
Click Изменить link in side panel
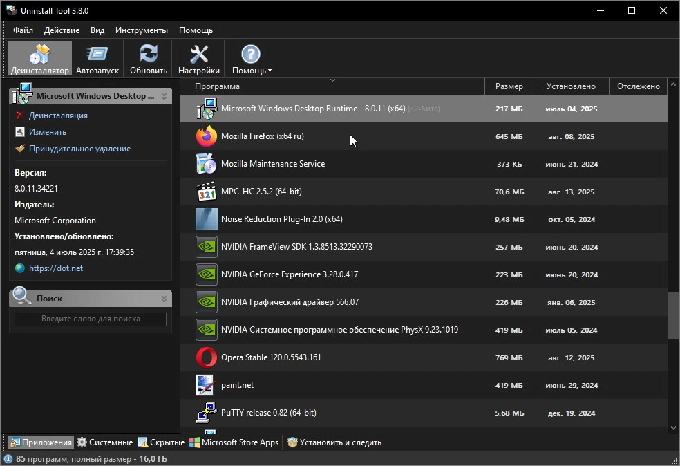click(47, 132)
